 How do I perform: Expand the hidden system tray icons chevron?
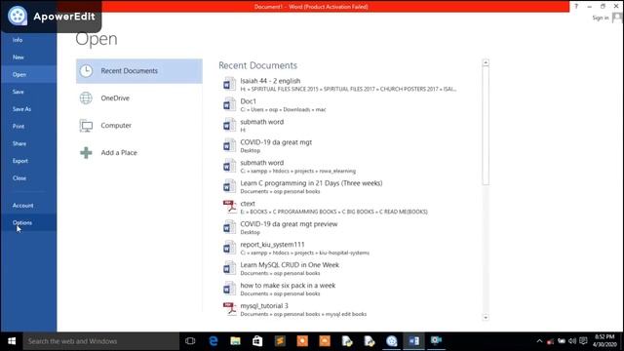(539, 341)
